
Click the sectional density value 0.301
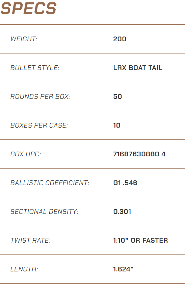122,212
